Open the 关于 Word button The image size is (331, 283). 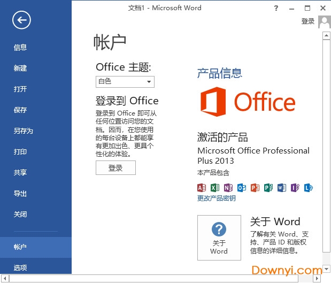tap(219, 238)
